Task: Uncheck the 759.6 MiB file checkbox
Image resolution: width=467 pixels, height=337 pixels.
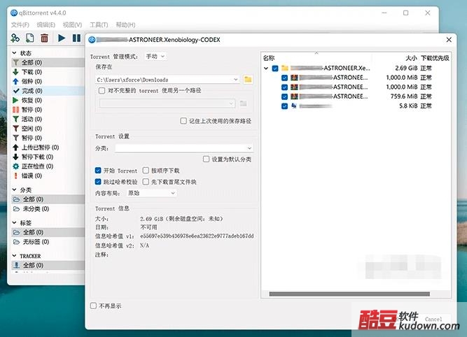Action: [284, 96]
